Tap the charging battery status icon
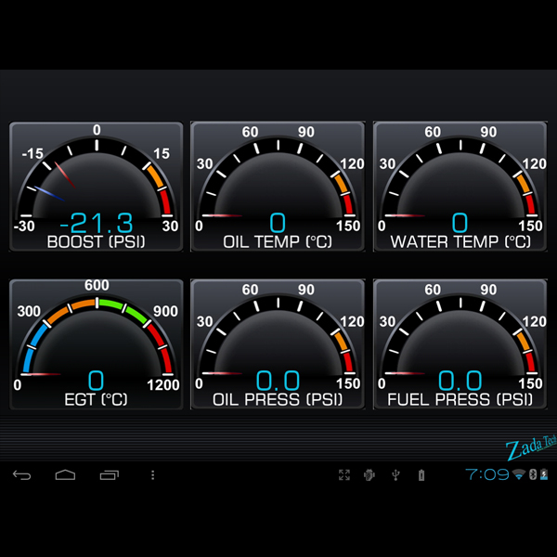Viewport: 557px width, 557px height. coord(544,474)
